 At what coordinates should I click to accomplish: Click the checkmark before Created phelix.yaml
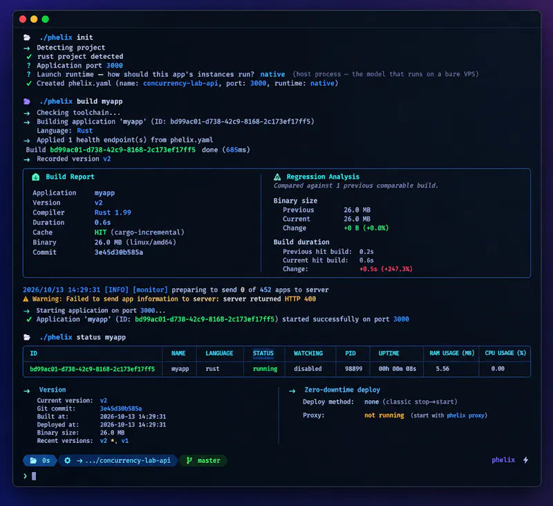(x=29, y=83)
